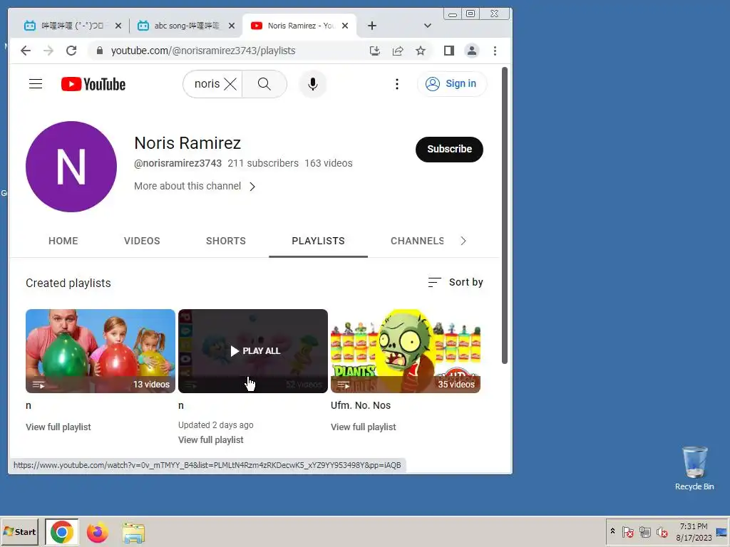
Task: Close the Noris Ramirez YouTube tab
Action: [x=345, y=26]
